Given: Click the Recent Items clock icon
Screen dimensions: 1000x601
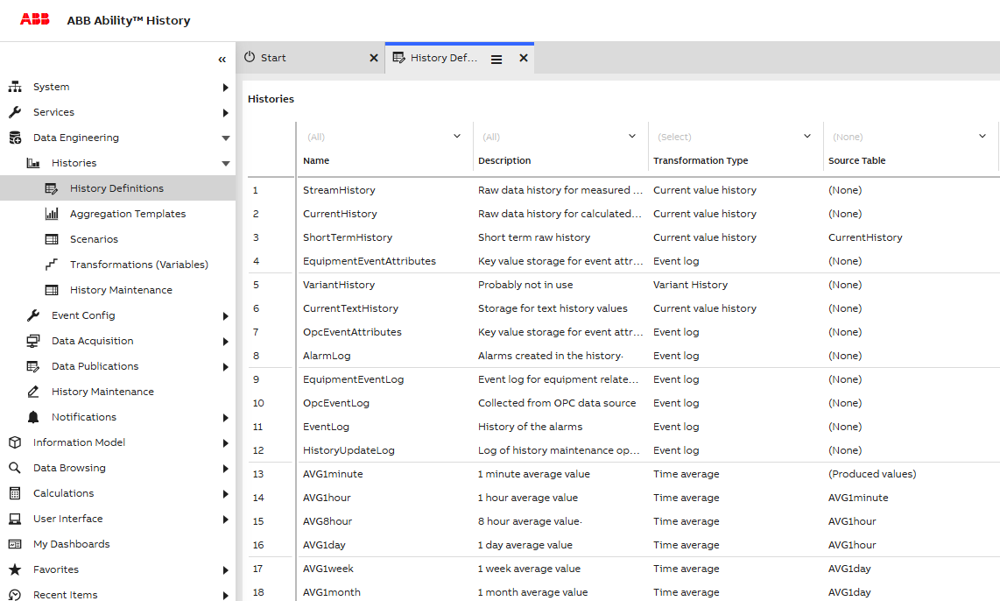Looking at the screenshot, I should pos(15,595).
